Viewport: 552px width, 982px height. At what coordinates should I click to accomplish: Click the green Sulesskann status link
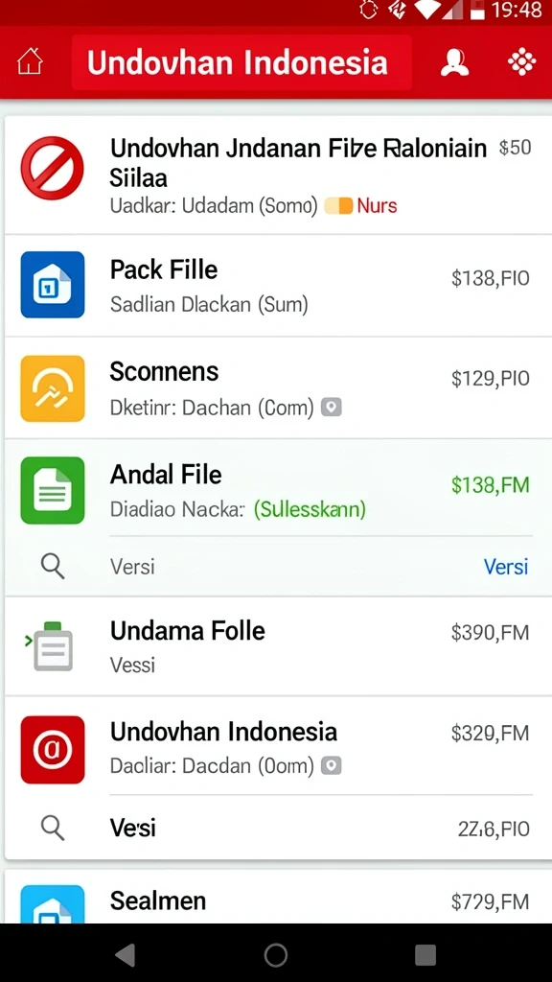coord(310,509)
